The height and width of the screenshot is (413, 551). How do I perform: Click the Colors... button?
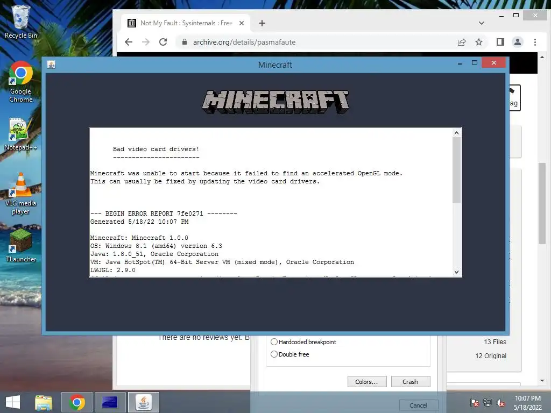[x=367, y=382]
